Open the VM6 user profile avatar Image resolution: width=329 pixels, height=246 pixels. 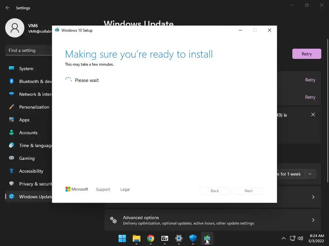click(15, 28)
